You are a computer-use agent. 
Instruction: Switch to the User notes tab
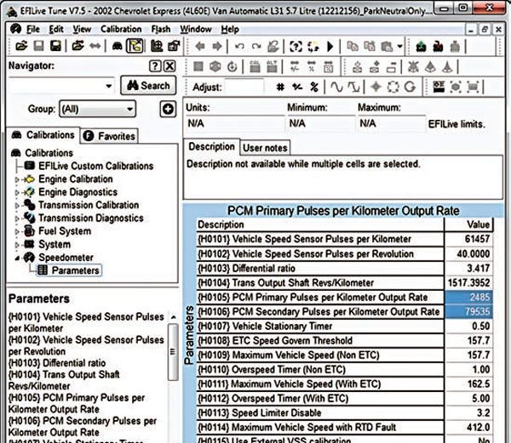[265, 148]
